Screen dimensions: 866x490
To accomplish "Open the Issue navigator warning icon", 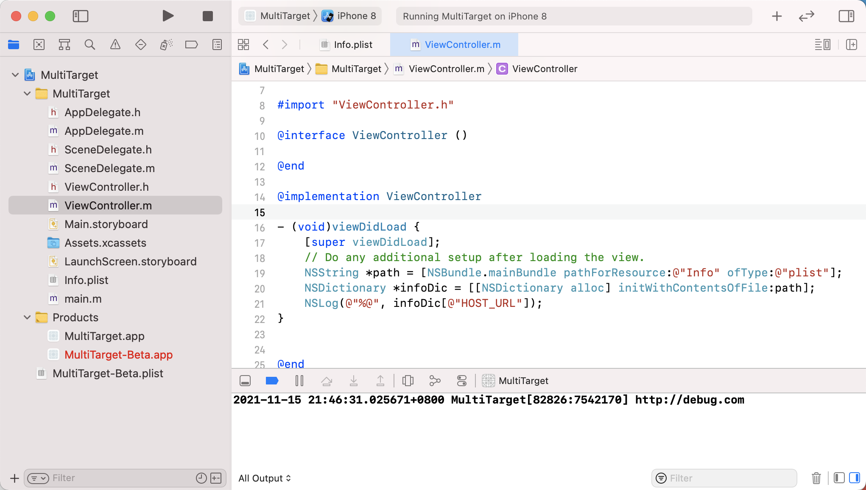I will [x=115, y=45].
